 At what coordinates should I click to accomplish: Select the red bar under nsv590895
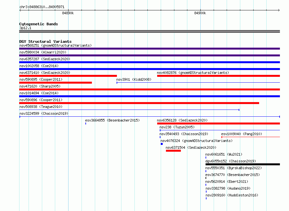pos(56,83)
